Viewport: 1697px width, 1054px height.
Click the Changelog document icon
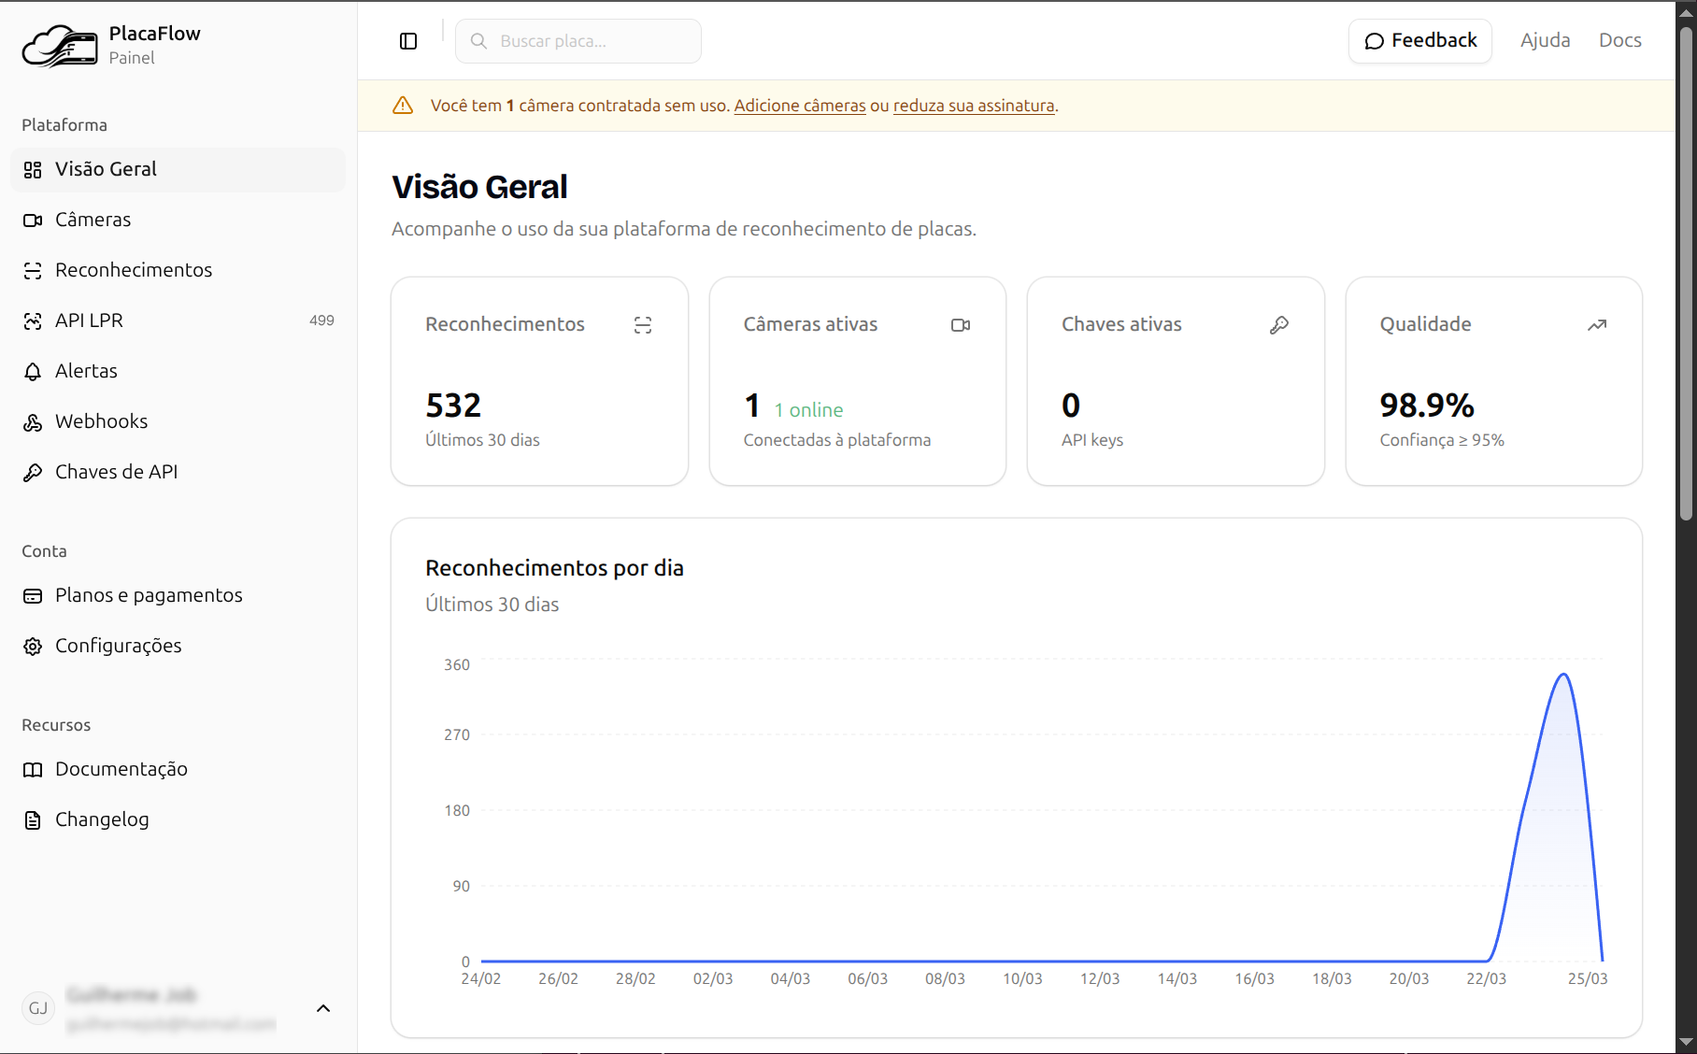33,820
